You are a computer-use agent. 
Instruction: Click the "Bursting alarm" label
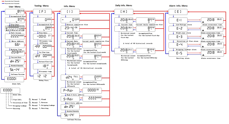pyautogui.click(x=183, y=58)
